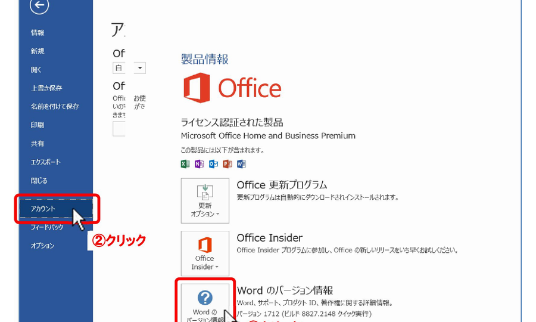Click the Outlook product icon
The height and width of the screenshot is (322, 536).
(x=213, y=164)
